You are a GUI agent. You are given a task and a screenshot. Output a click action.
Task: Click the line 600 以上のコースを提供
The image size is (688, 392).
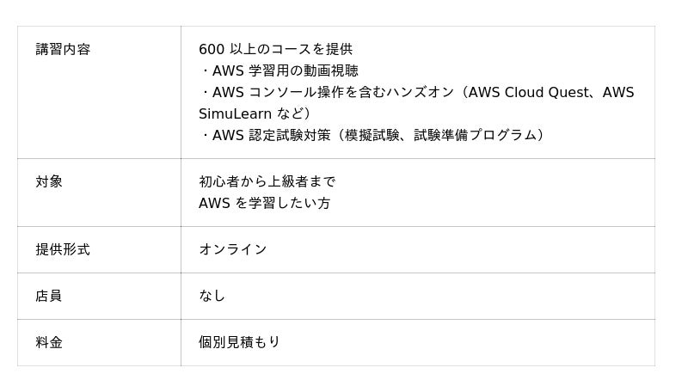click(x=275, y=50)
